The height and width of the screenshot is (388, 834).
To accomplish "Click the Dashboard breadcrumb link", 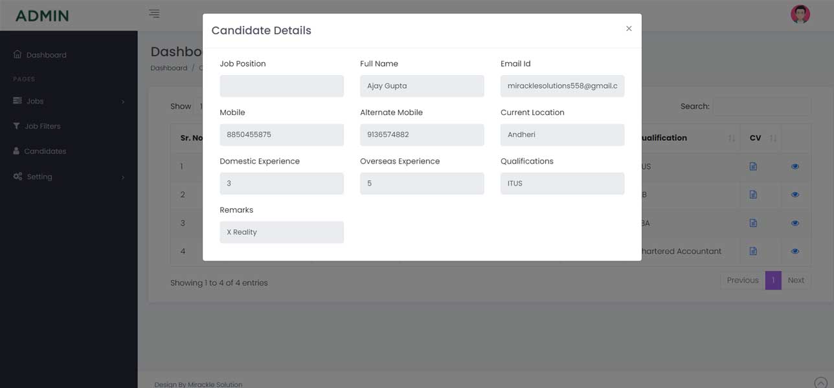I will (x=168, y=68).
